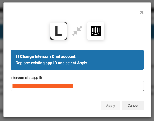Click the "Change Intercom Chat account" heading
Viewport: 154px width, 121px height.
pos(48,56)
